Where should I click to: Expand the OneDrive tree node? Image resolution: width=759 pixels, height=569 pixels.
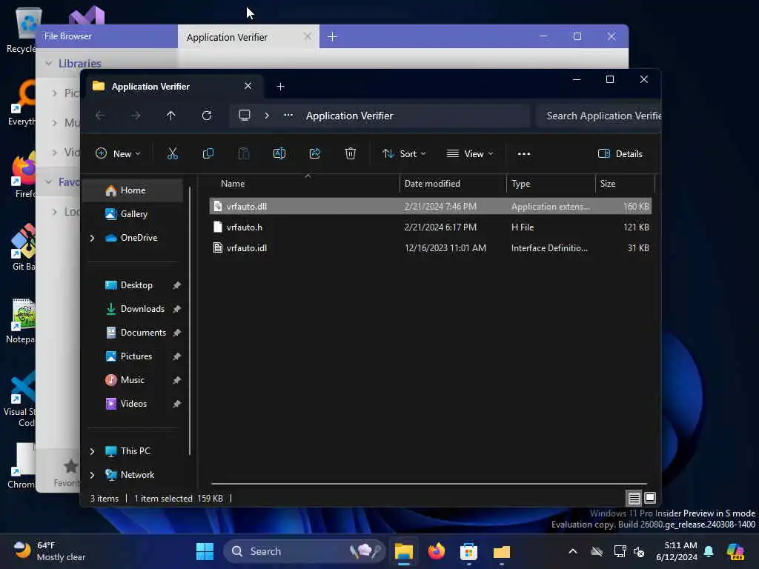(92, 238)
